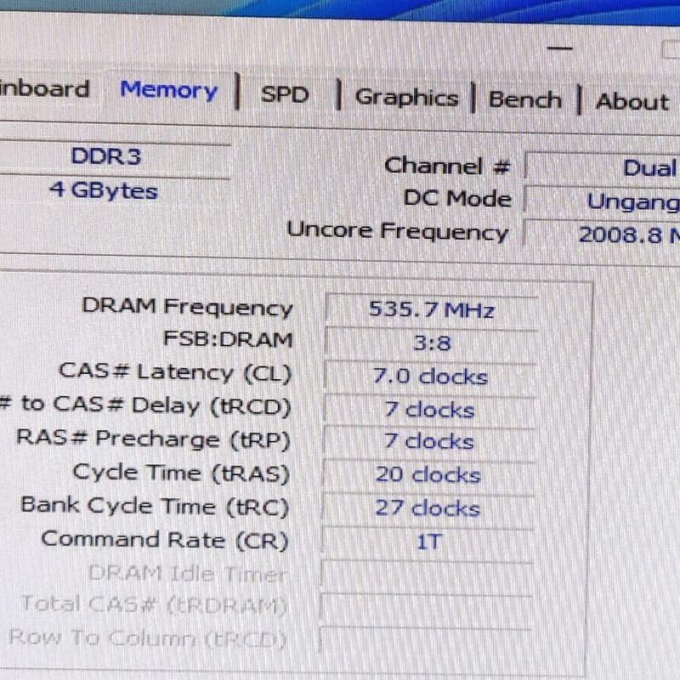
Task: Open the Bench tab
Action: click(x=524, y=99)
